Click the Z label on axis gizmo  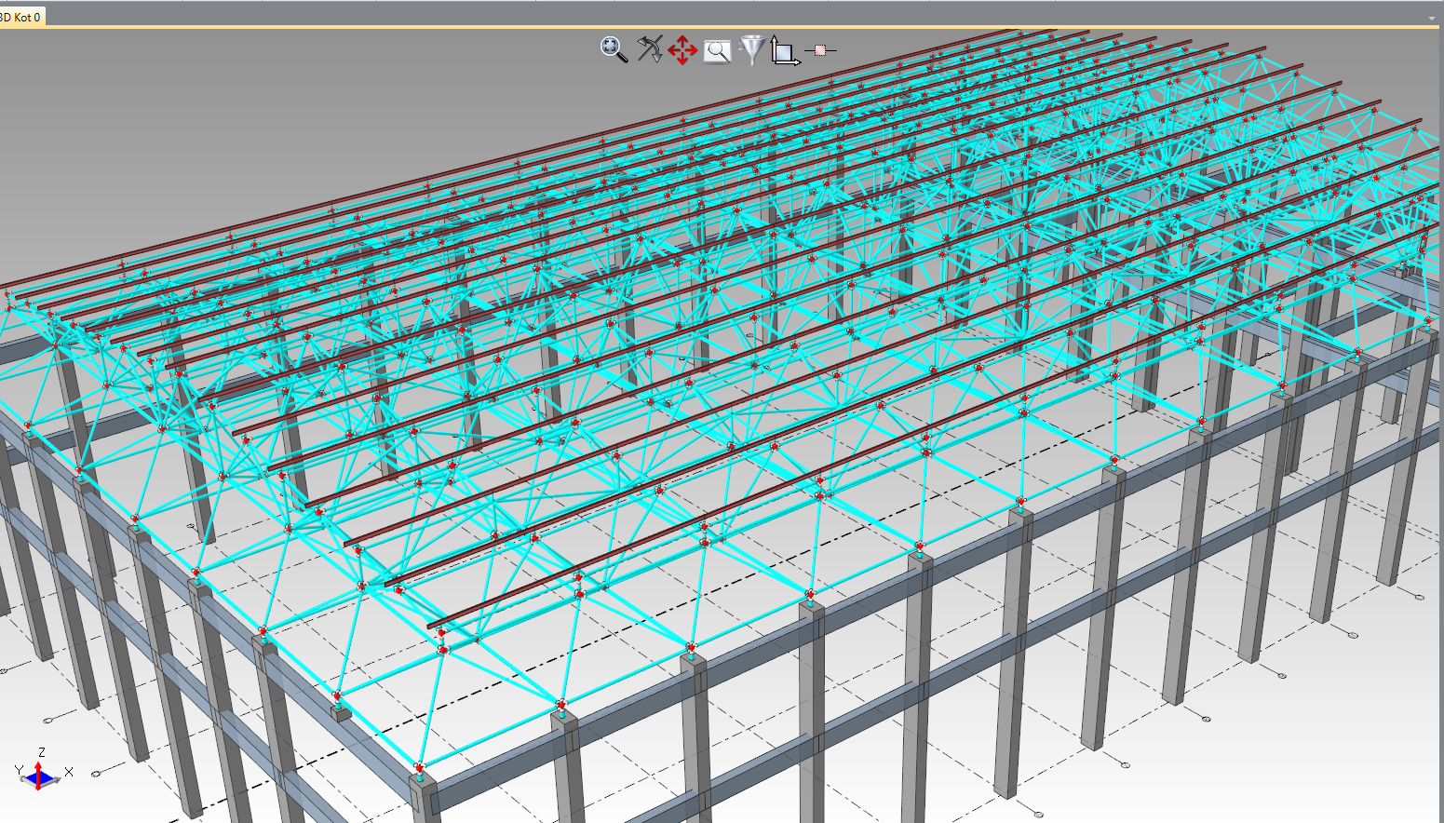pyautogui.click(x=42, y=752)
